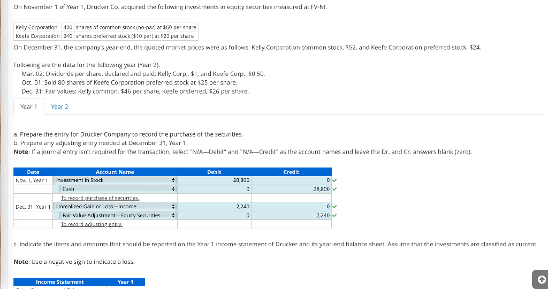
Task: Open the Investment in Stock account dropdown
Action: 115,180
